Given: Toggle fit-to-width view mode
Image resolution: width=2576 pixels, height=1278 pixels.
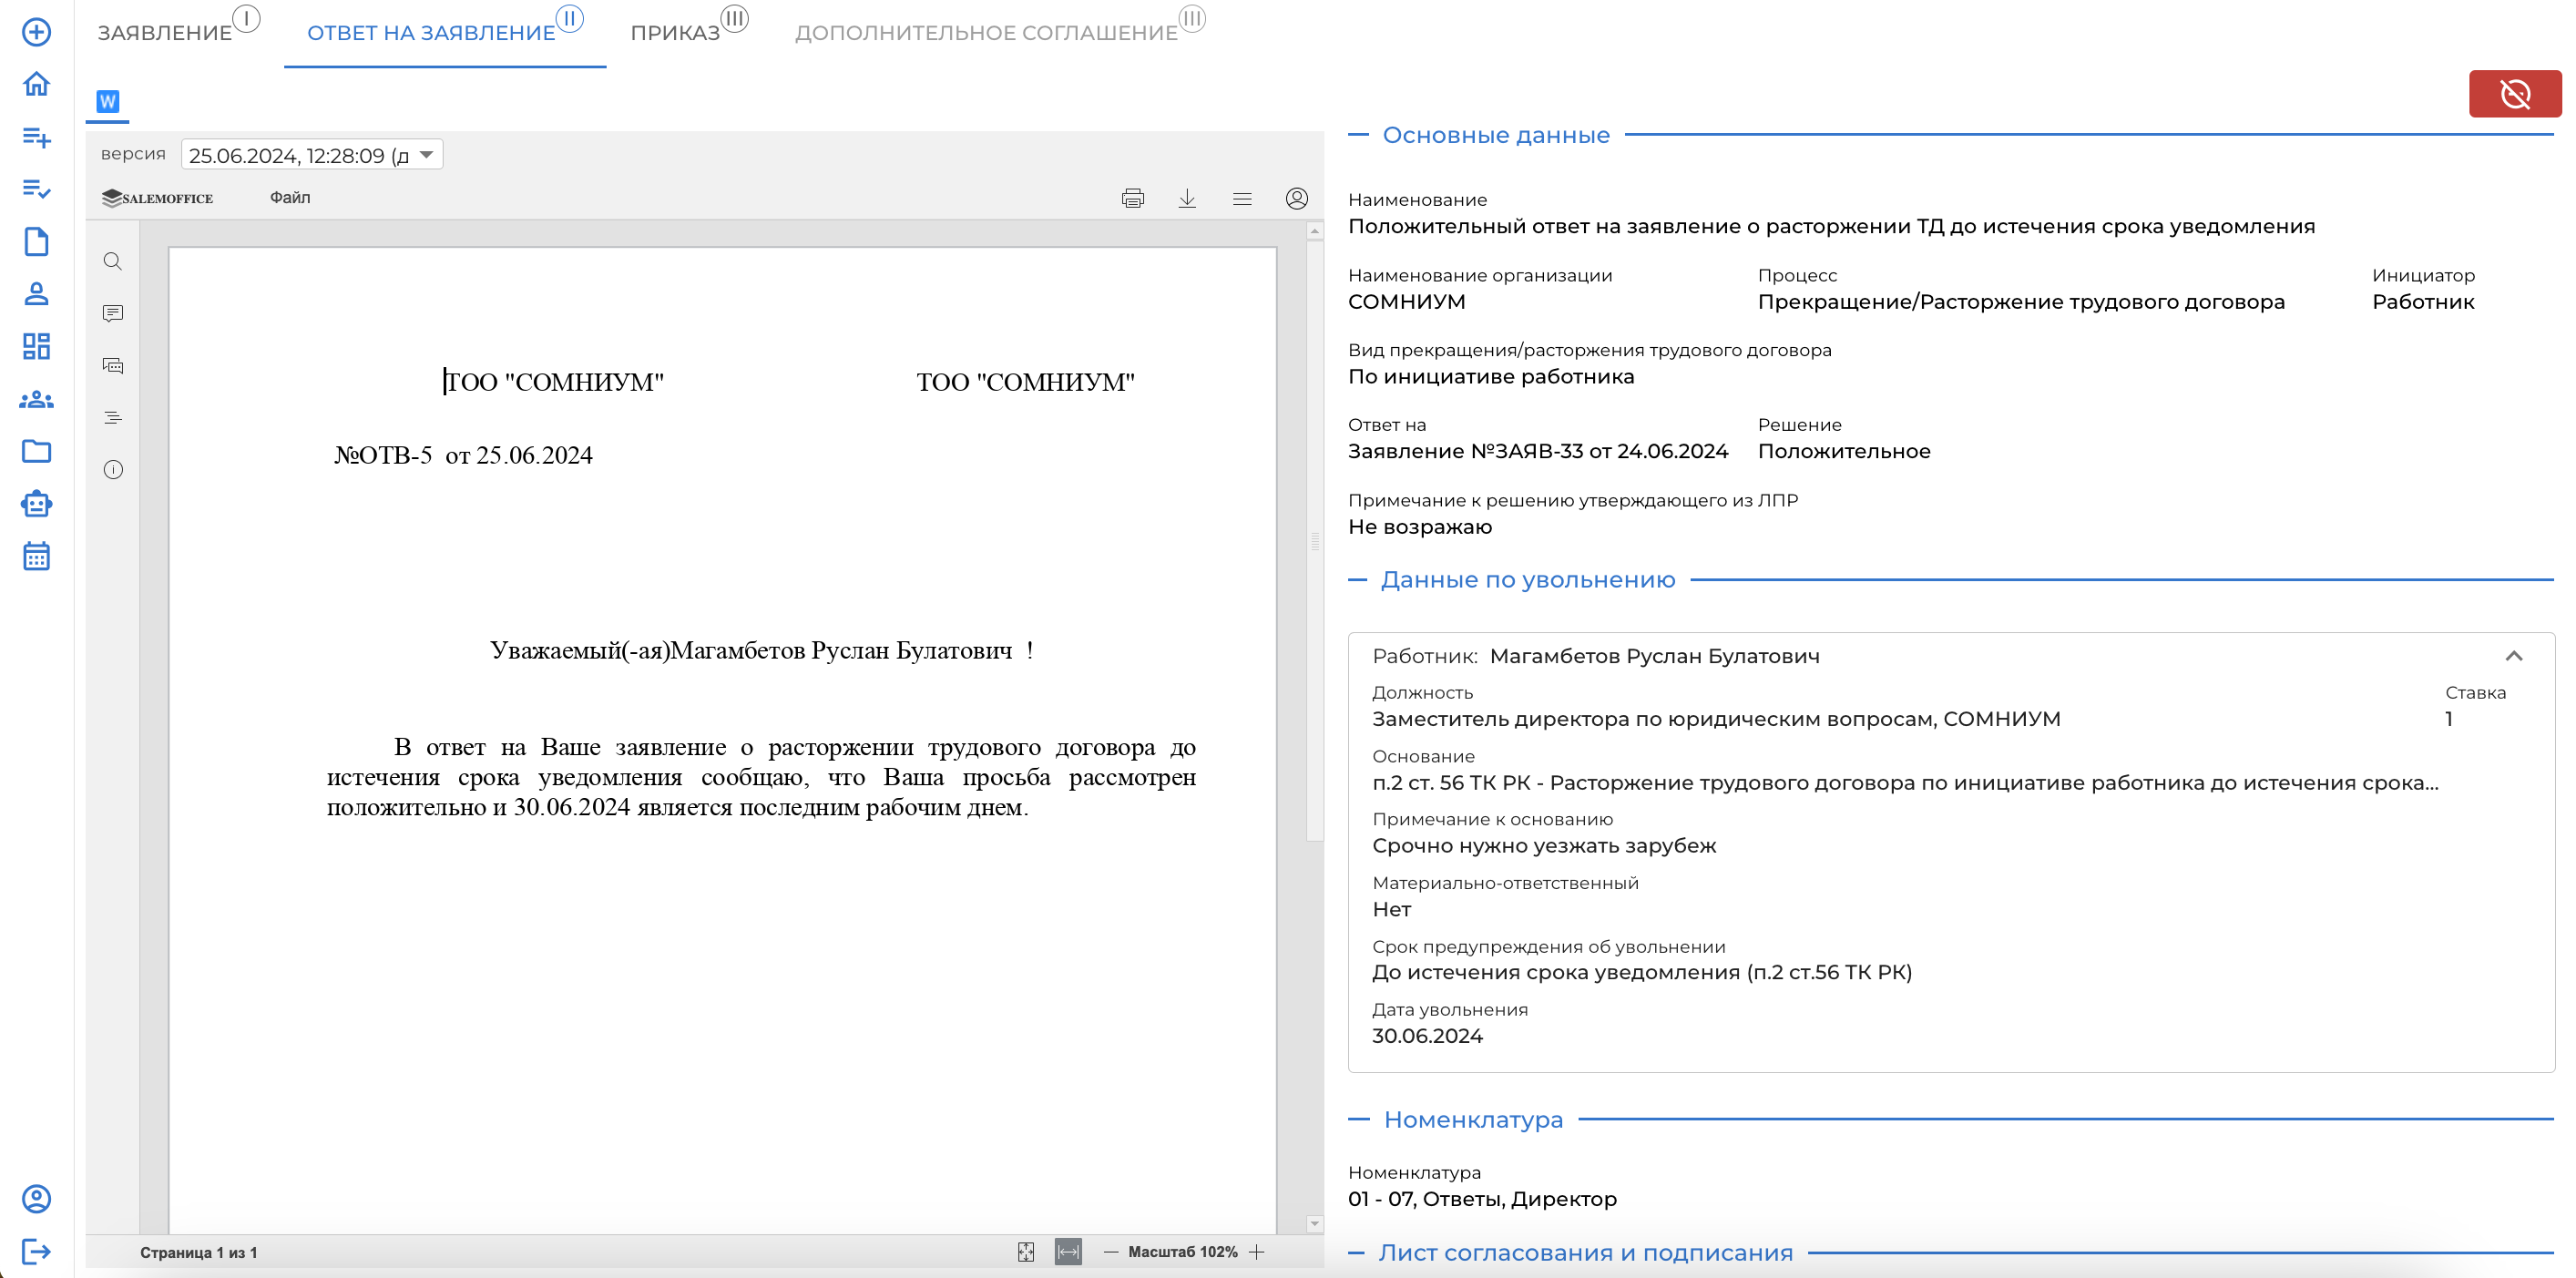Looking at the screenshot, I should 1068,1252.
